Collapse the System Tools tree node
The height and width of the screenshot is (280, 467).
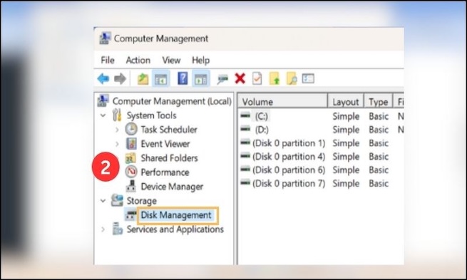pyautogui.click(x=103, y=115)
